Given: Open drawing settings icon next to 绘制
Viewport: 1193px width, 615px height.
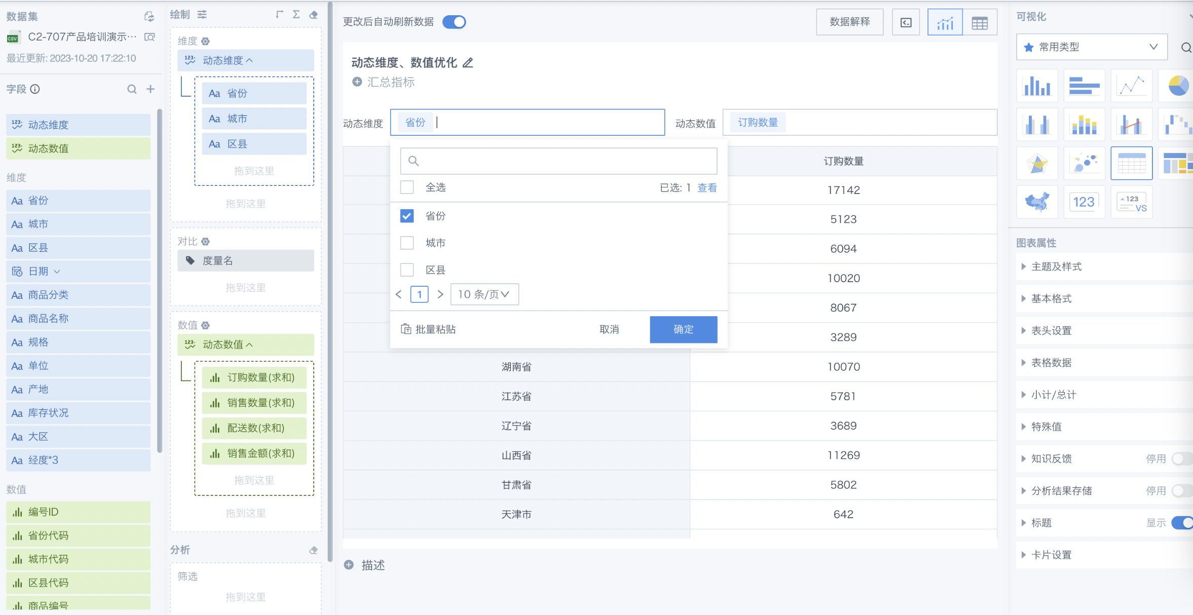Looking at the screenshot, I should coord(202,15).
